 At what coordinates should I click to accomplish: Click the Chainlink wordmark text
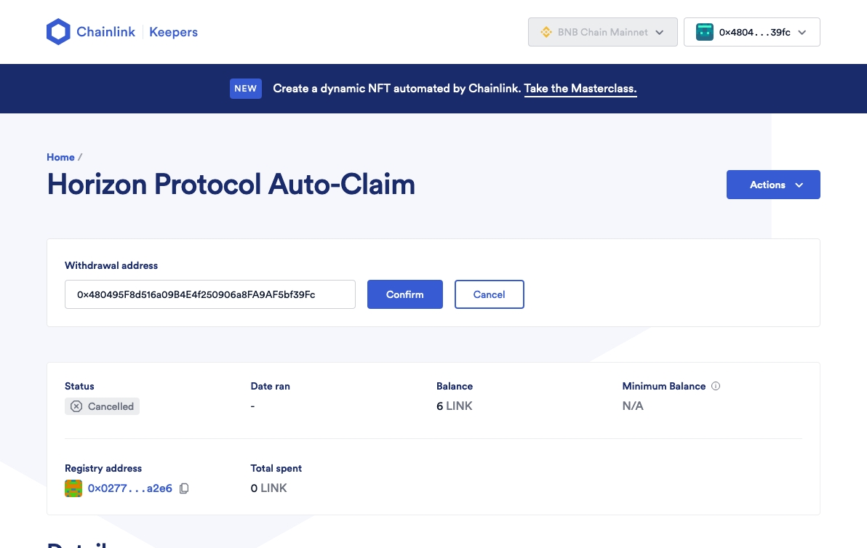point(105,32)
